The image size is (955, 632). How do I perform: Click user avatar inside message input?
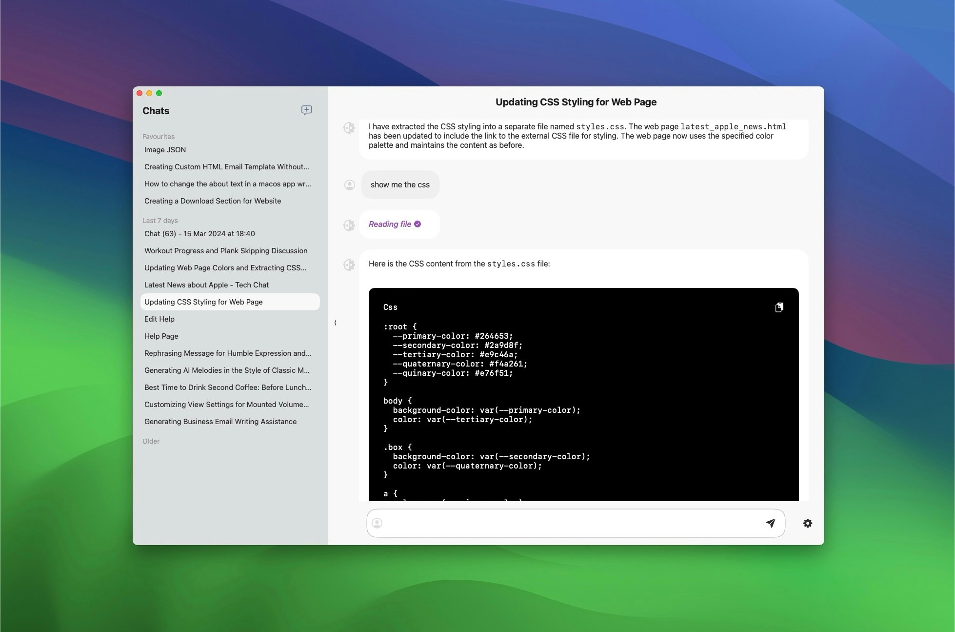[377, 523]
